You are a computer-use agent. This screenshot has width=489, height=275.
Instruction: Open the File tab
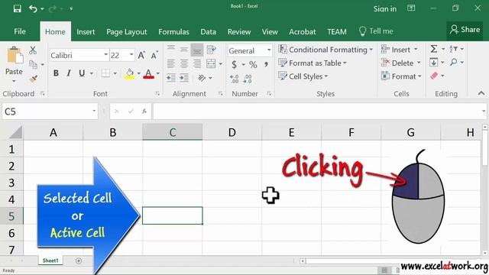click(20, 31)
